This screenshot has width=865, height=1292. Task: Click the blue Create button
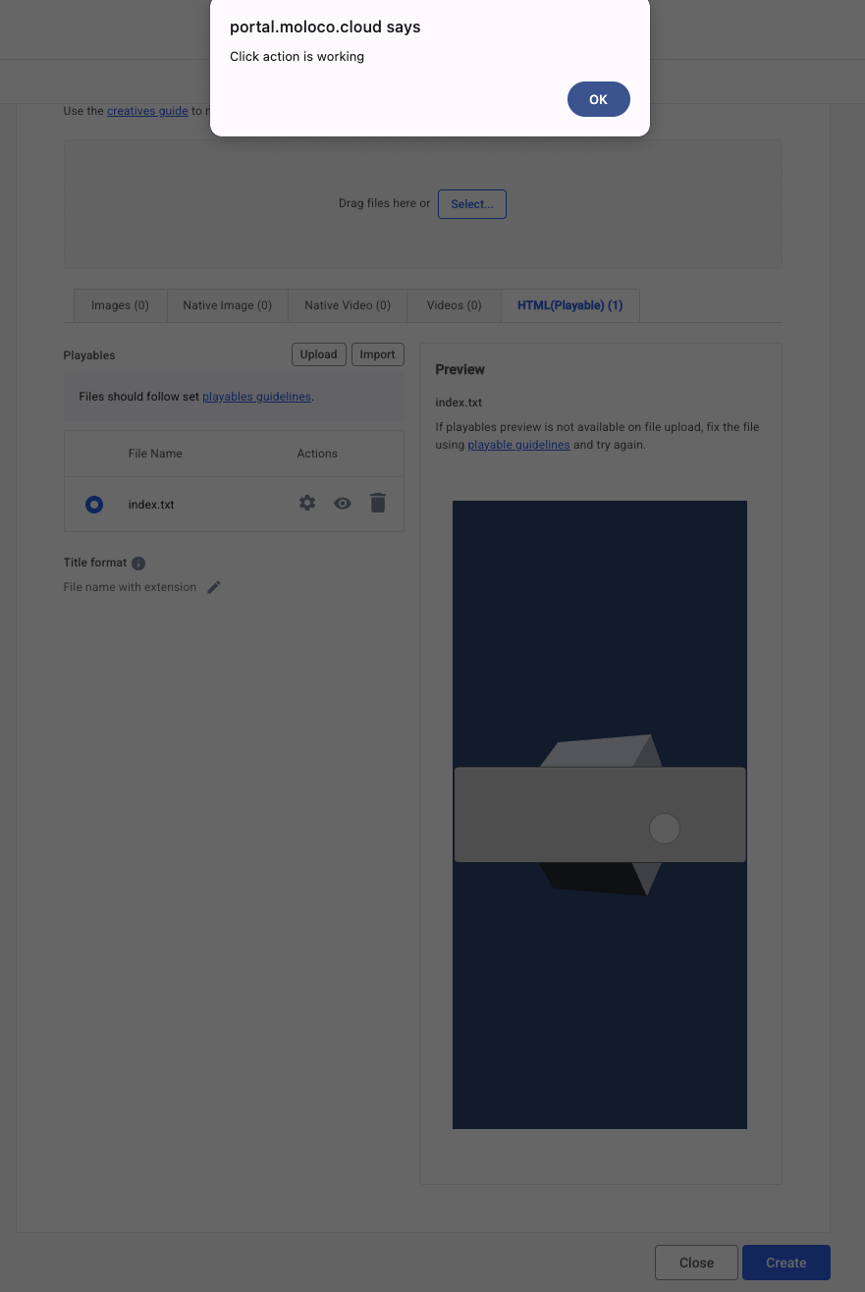[x=785, y=1263]
